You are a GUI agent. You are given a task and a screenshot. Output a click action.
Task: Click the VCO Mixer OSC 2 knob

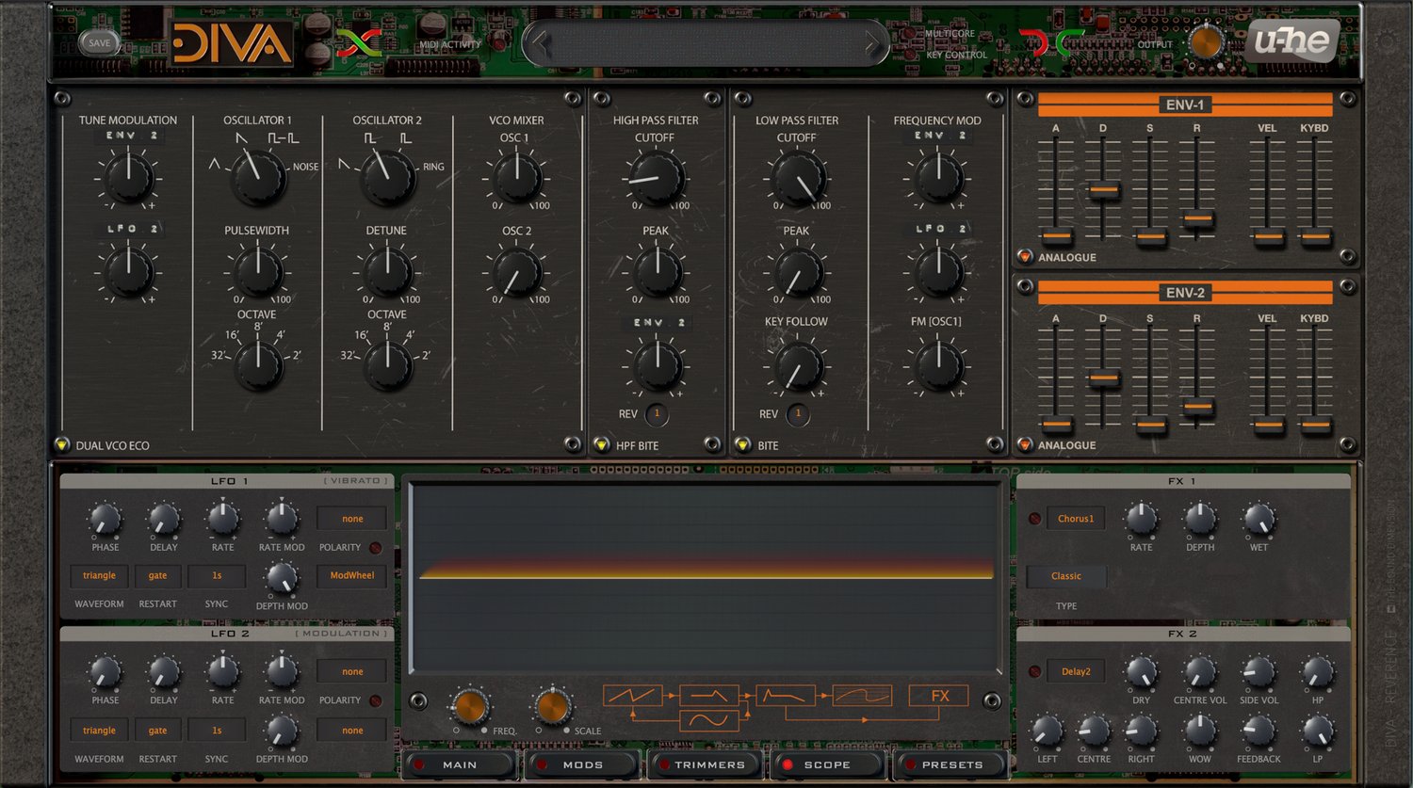tap(517, 271)
